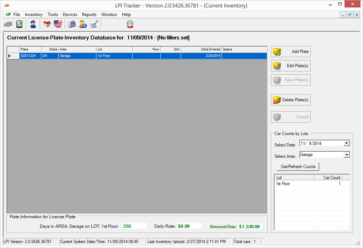Click the Delete Plate(s) button
This screenshot has height=248, width=363.
[290, 100]
